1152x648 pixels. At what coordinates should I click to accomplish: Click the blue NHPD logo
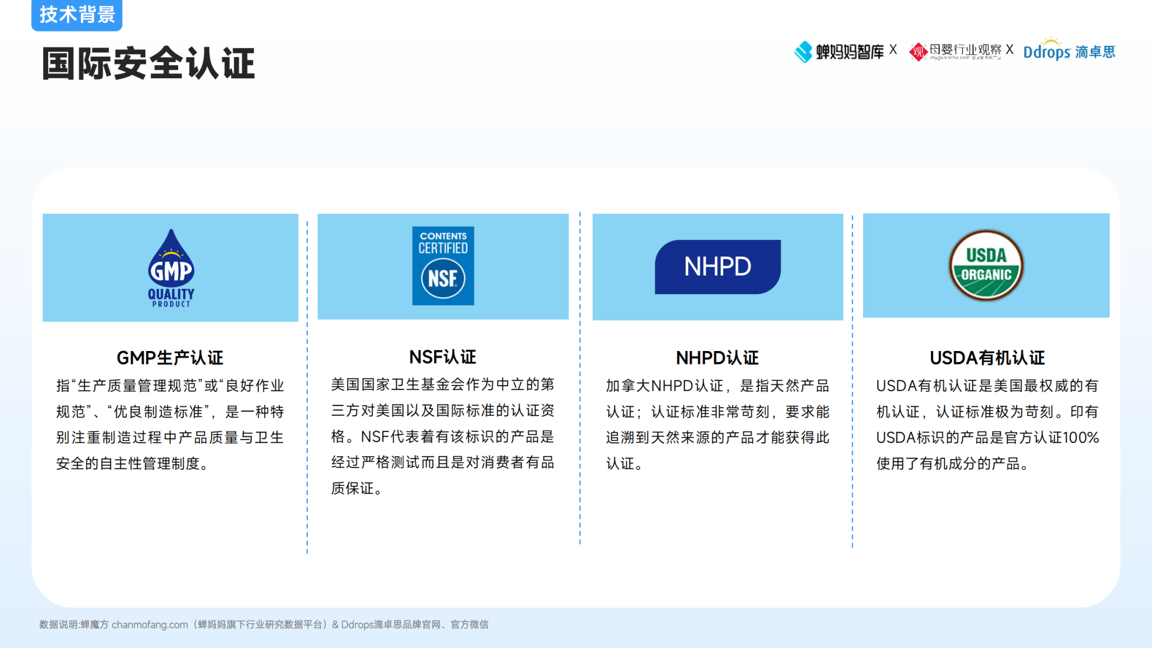(x=718, y=267)
